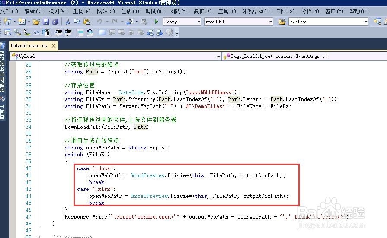Uncomment the selected lines icon
Screen dimensions: 387x238
(90, 32)
